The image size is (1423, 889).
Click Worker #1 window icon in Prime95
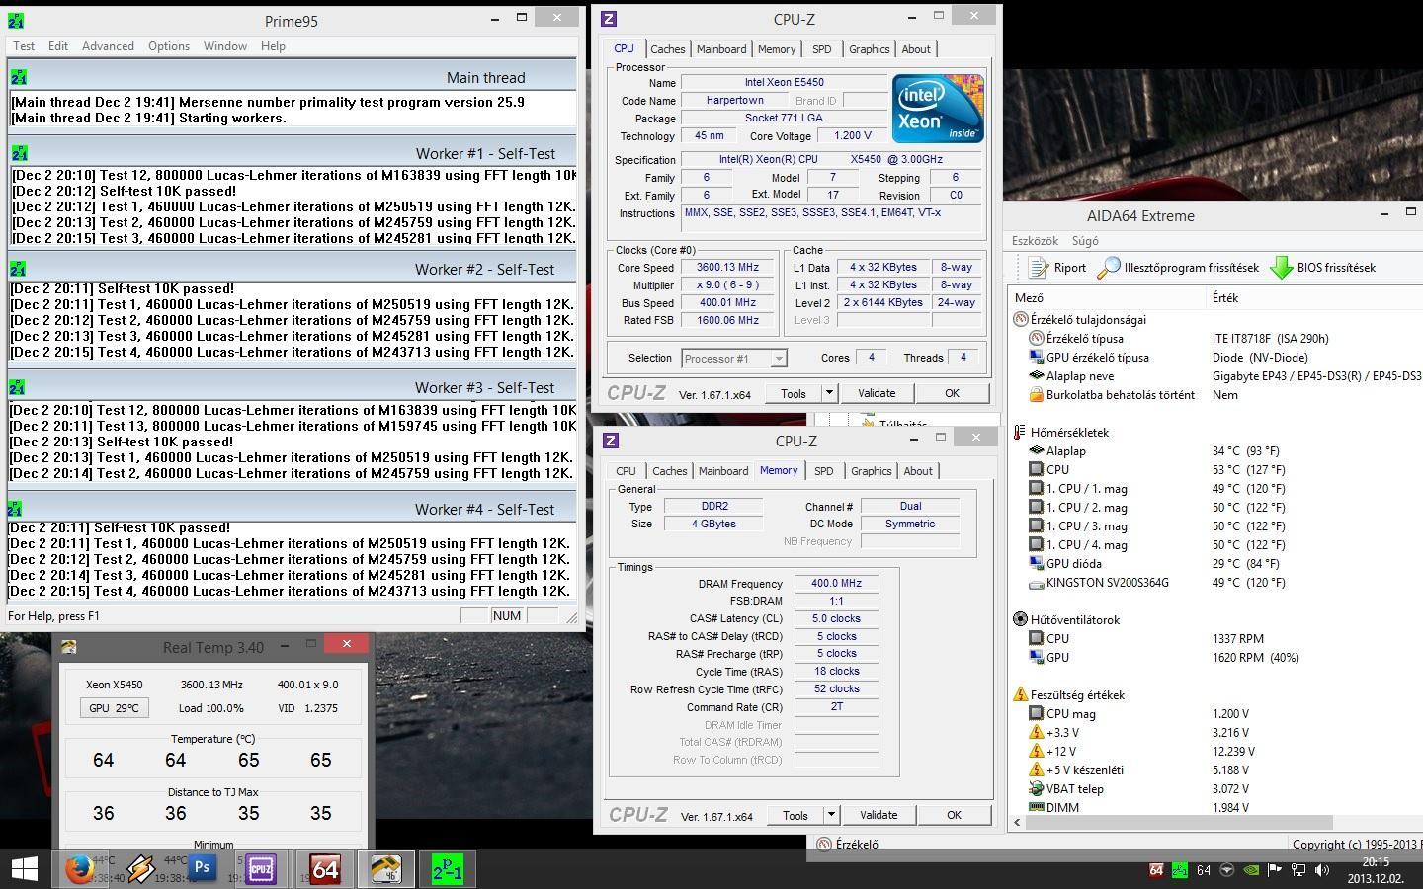[19, 153]
